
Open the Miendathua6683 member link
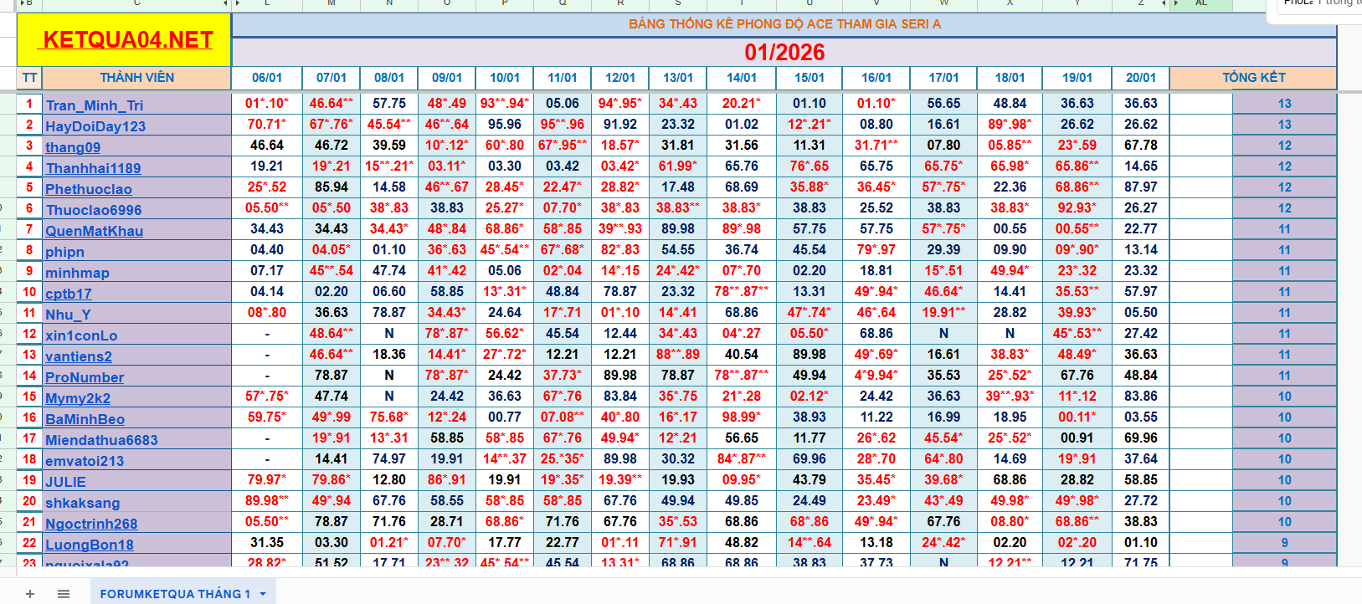(x=101, y=440)
